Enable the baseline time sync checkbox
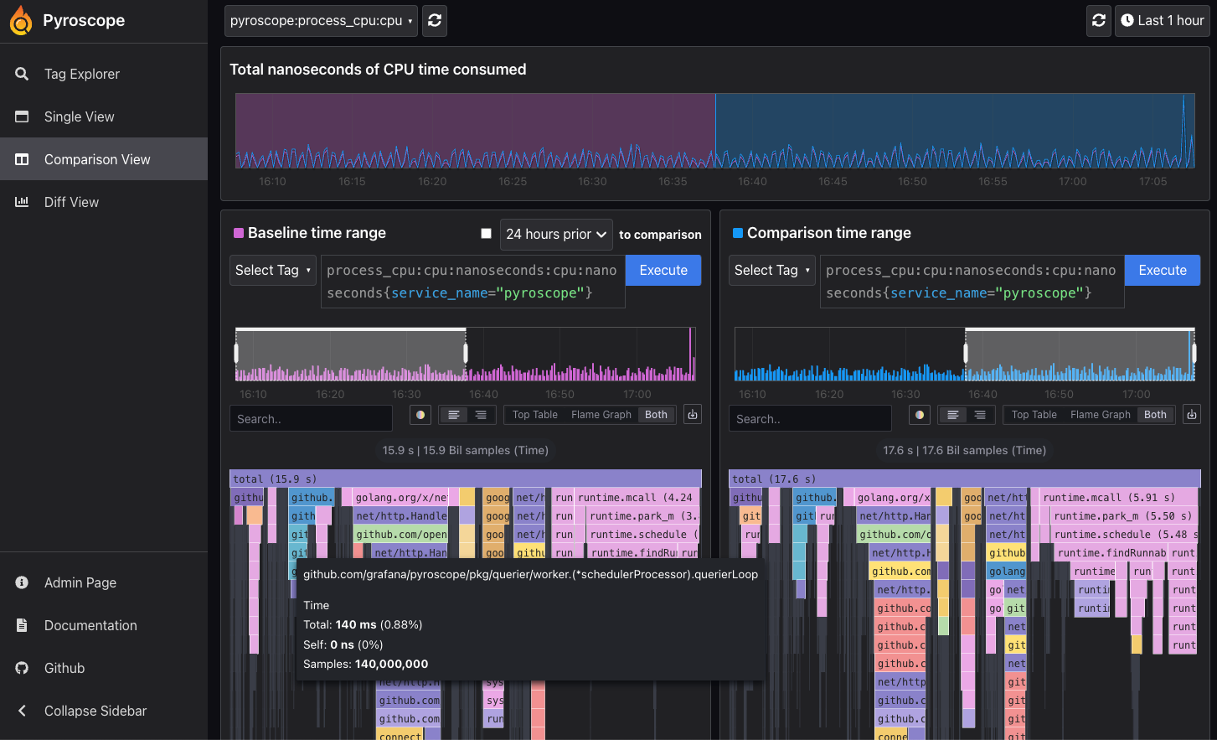 click(x=486, y=234)
